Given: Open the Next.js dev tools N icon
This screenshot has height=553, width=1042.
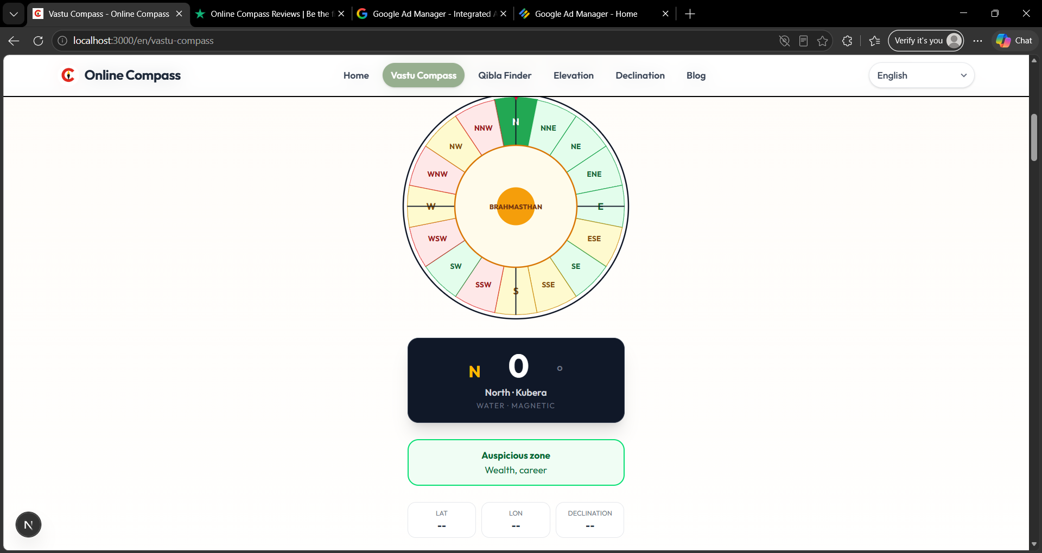Looking at the screenshot, I should (28, 525).
